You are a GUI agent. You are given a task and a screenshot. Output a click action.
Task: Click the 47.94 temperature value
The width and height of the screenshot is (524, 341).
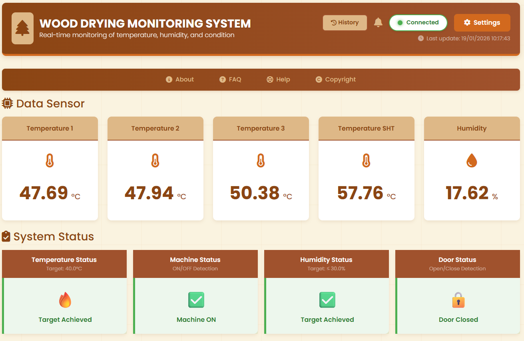coord(149,193)
